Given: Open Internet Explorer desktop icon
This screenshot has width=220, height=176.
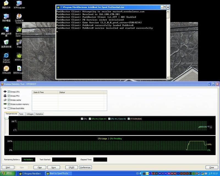Looking at the screenshot, I should (6, 55).
